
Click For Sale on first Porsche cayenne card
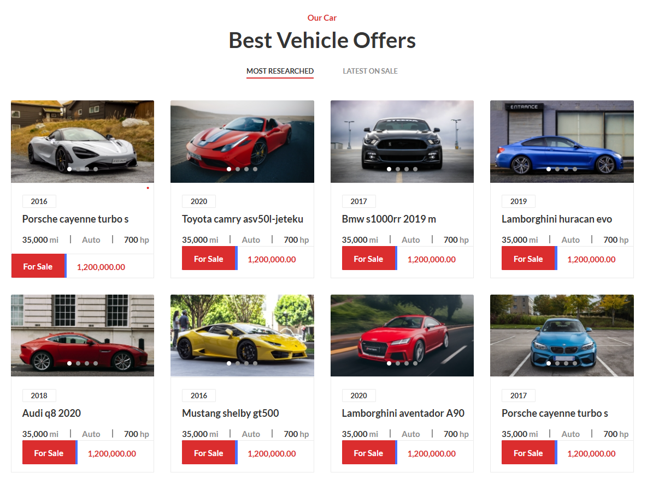[x=39, y=266]
